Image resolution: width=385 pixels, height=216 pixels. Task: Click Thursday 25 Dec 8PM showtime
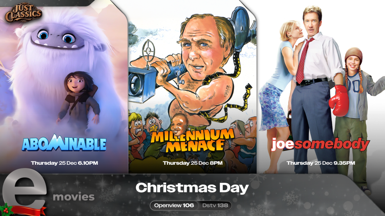tap(192, 163)
